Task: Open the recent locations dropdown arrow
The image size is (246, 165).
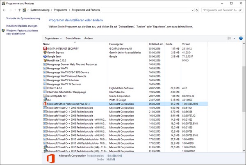Action: coord(15,10)
